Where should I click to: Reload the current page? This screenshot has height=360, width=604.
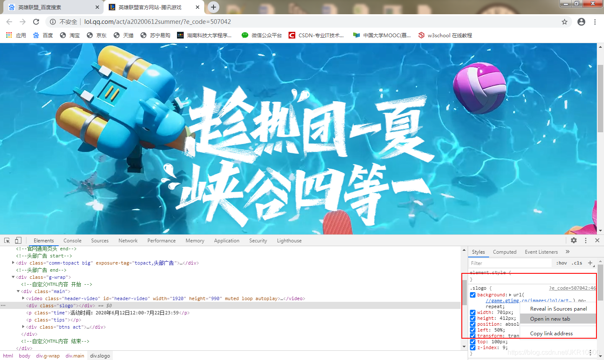click(36, 22)
